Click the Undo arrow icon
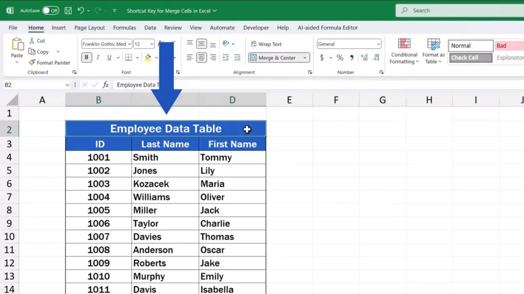Image resolution: width=524 pixels, height=294 pixels. point(81,10)
